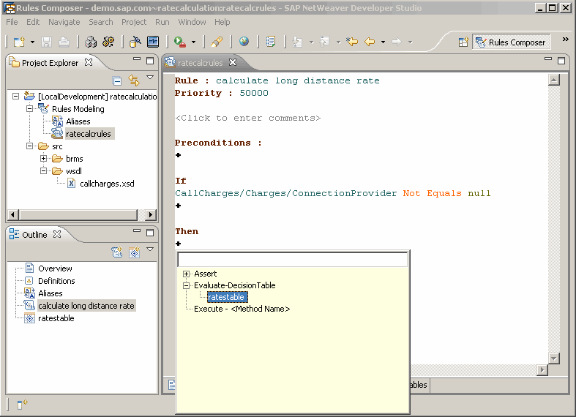Image resolution: width=576 pixels, height=417 pixels.
Task: Click the plus icon under Then
Action: point(178,244)
